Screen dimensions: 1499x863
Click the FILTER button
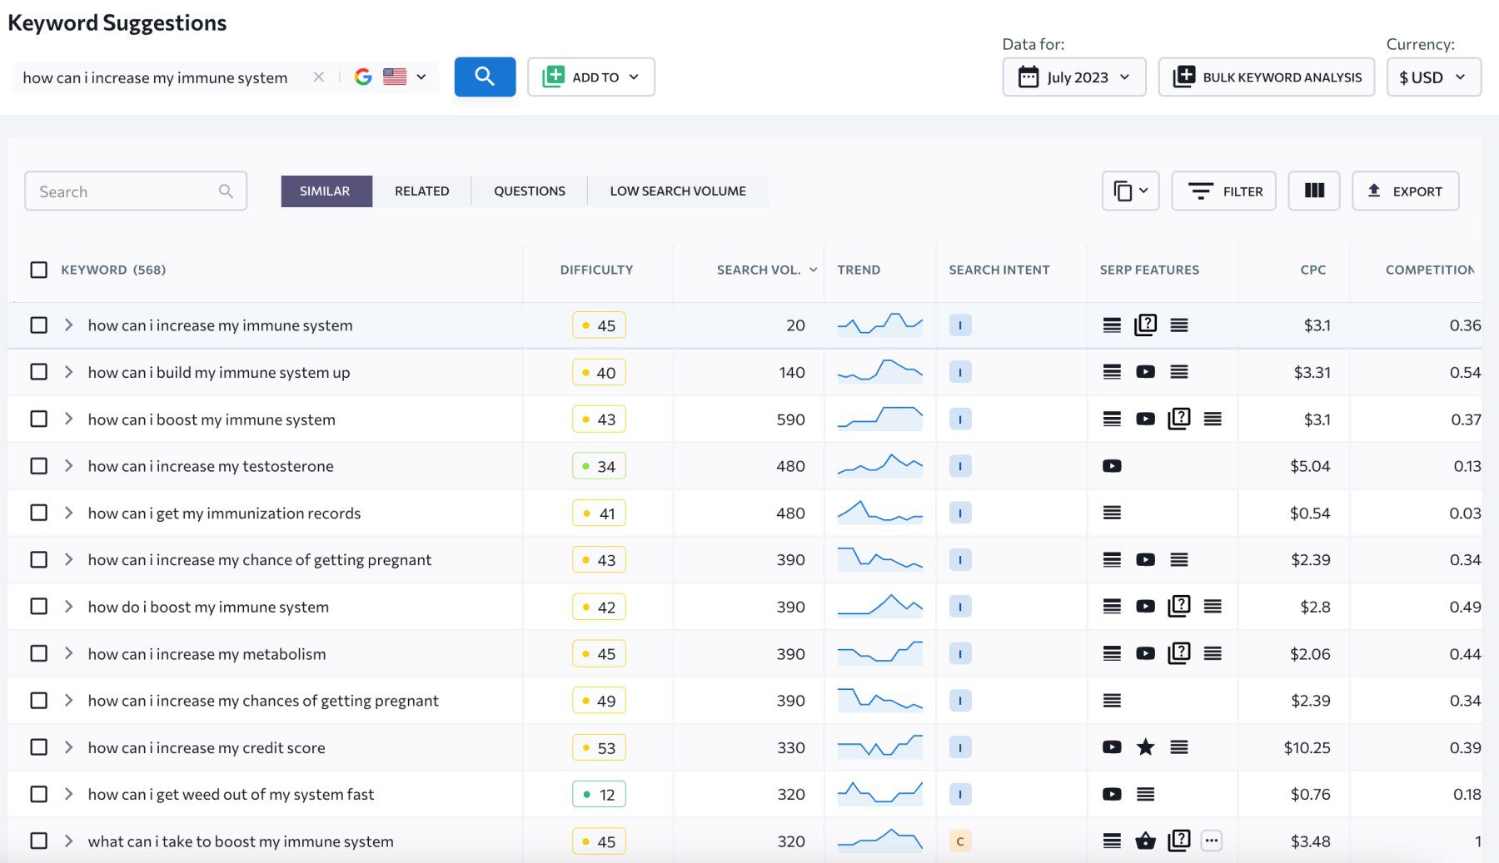click(x=1223, y=191)
